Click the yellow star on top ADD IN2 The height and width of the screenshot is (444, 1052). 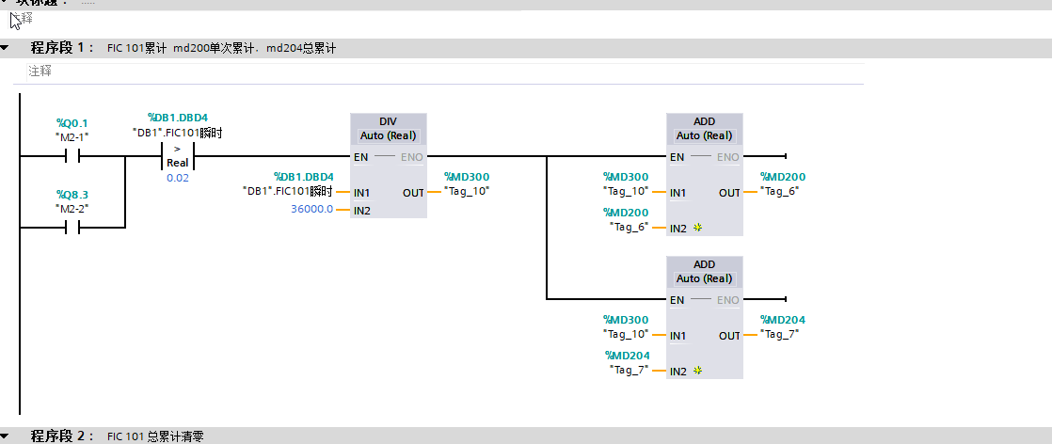[x=698, y=228]
